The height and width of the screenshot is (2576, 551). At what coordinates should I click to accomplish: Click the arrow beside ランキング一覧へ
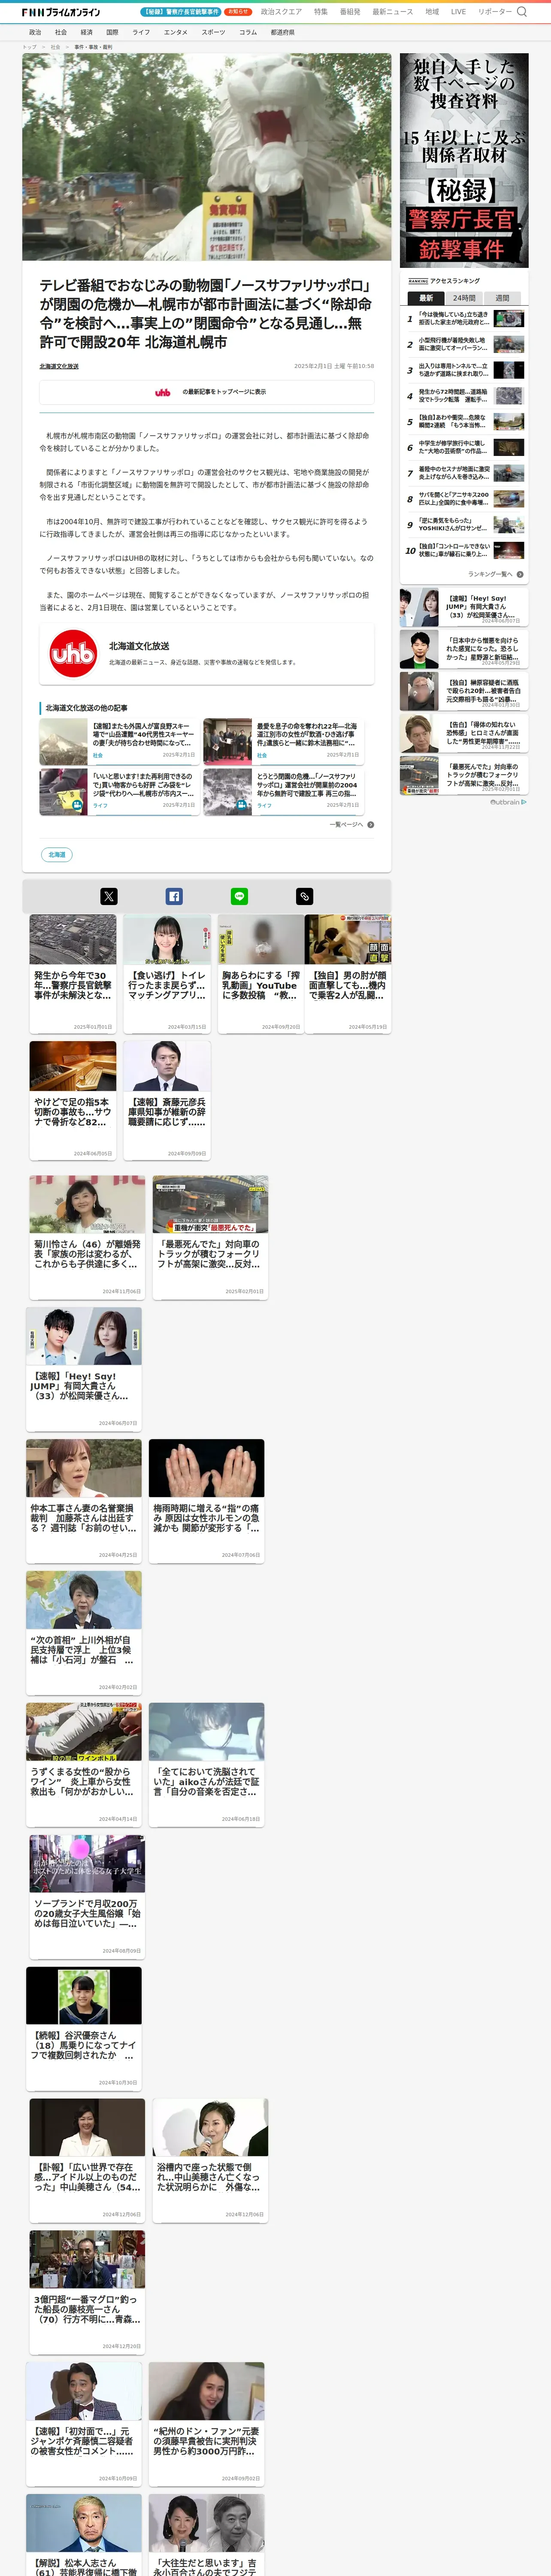520,574
